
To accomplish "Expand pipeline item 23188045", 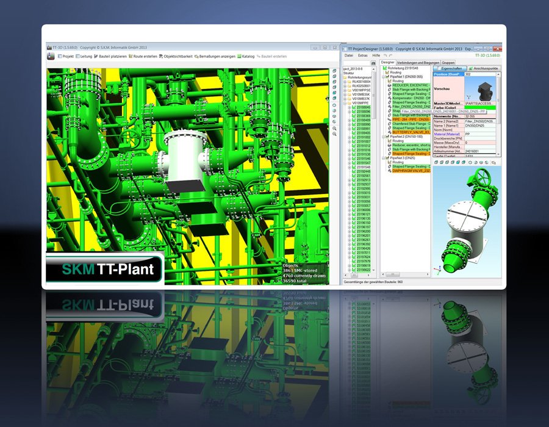I will [x=349, y=107].
